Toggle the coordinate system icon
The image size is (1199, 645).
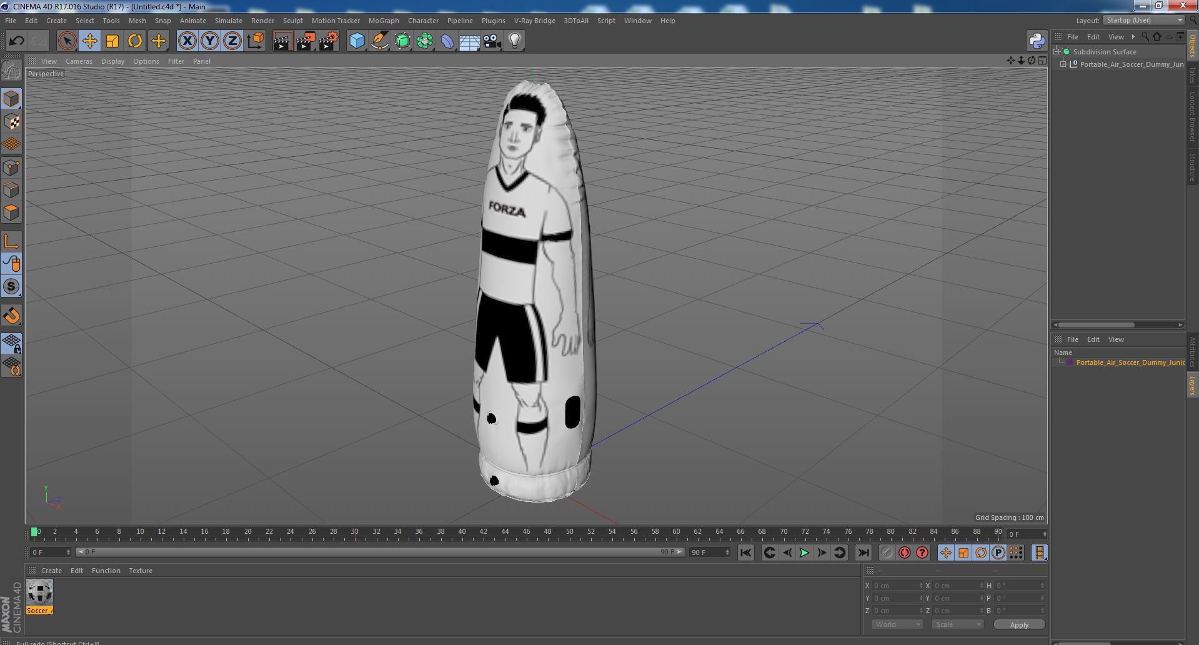[255, 41]
